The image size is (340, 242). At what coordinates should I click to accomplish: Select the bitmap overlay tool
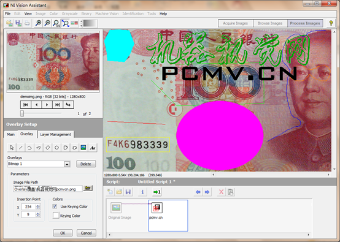83,148
